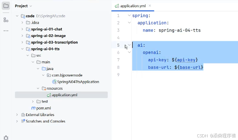Expand the spring-ai-02-image module
This screenshot has height=140, width=238.
pos(22,36)
